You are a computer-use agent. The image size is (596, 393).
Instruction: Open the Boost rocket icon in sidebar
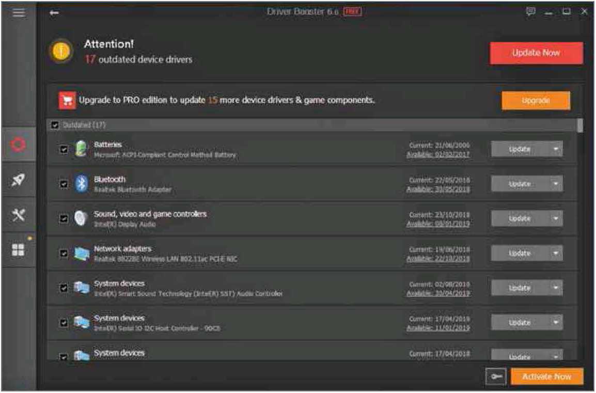coord(18,180)
